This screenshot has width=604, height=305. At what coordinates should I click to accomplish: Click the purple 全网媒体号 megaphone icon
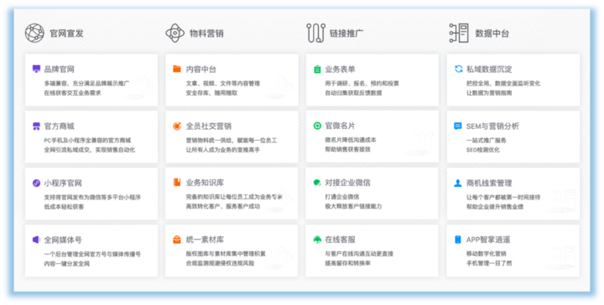[36, 240]
